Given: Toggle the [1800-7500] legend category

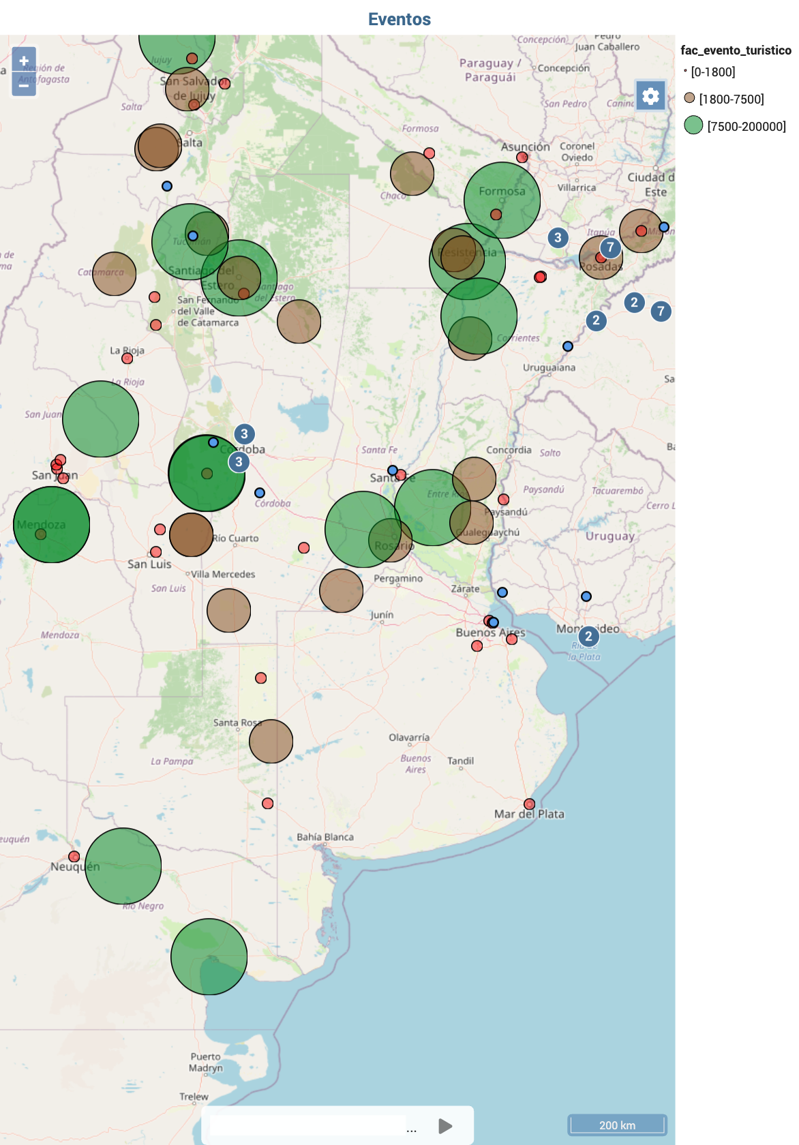Looking at the screenshot, I should [731, 100].
